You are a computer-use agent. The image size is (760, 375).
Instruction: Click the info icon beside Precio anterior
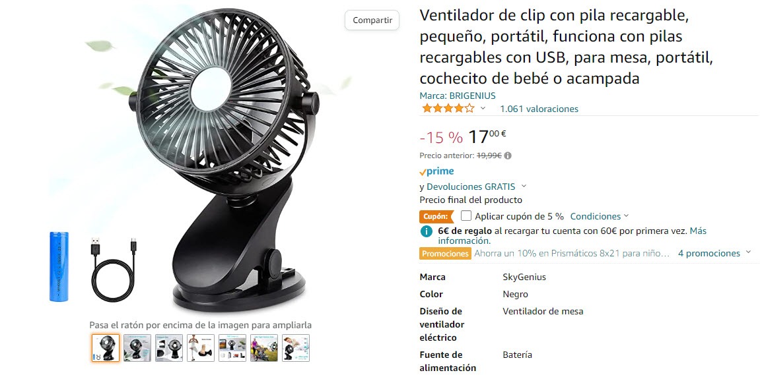point(508,156)
